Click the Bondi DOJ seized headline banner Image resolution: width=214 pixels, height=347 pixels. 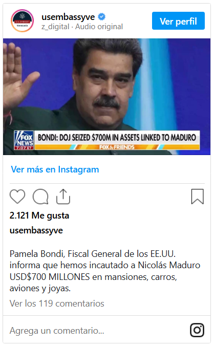pyautogui.click(x=117, y=138)
